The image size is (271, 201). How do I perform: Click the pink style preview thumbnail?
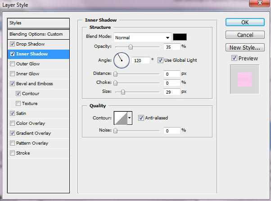(244, 79)
